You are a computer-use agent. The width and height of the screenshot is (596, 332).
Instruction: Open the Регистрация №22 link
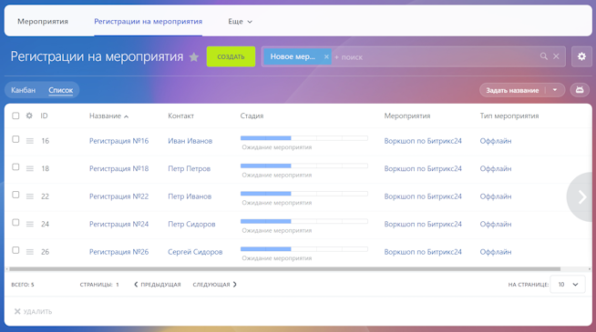coord(119,196)
